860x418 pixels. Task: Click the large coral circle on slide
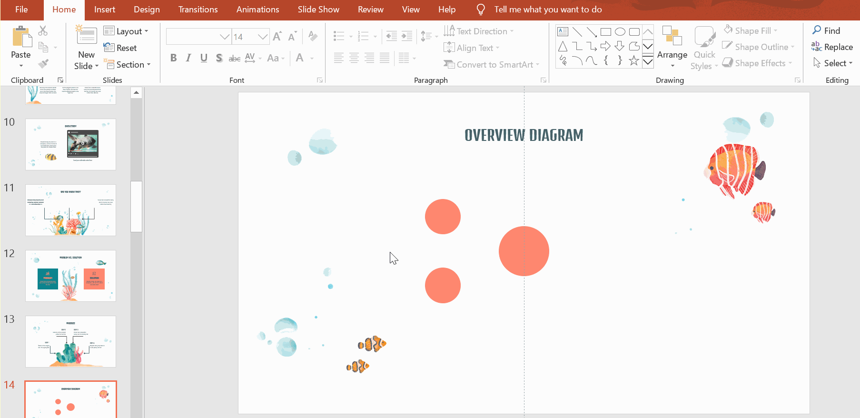tap(524, 251)
